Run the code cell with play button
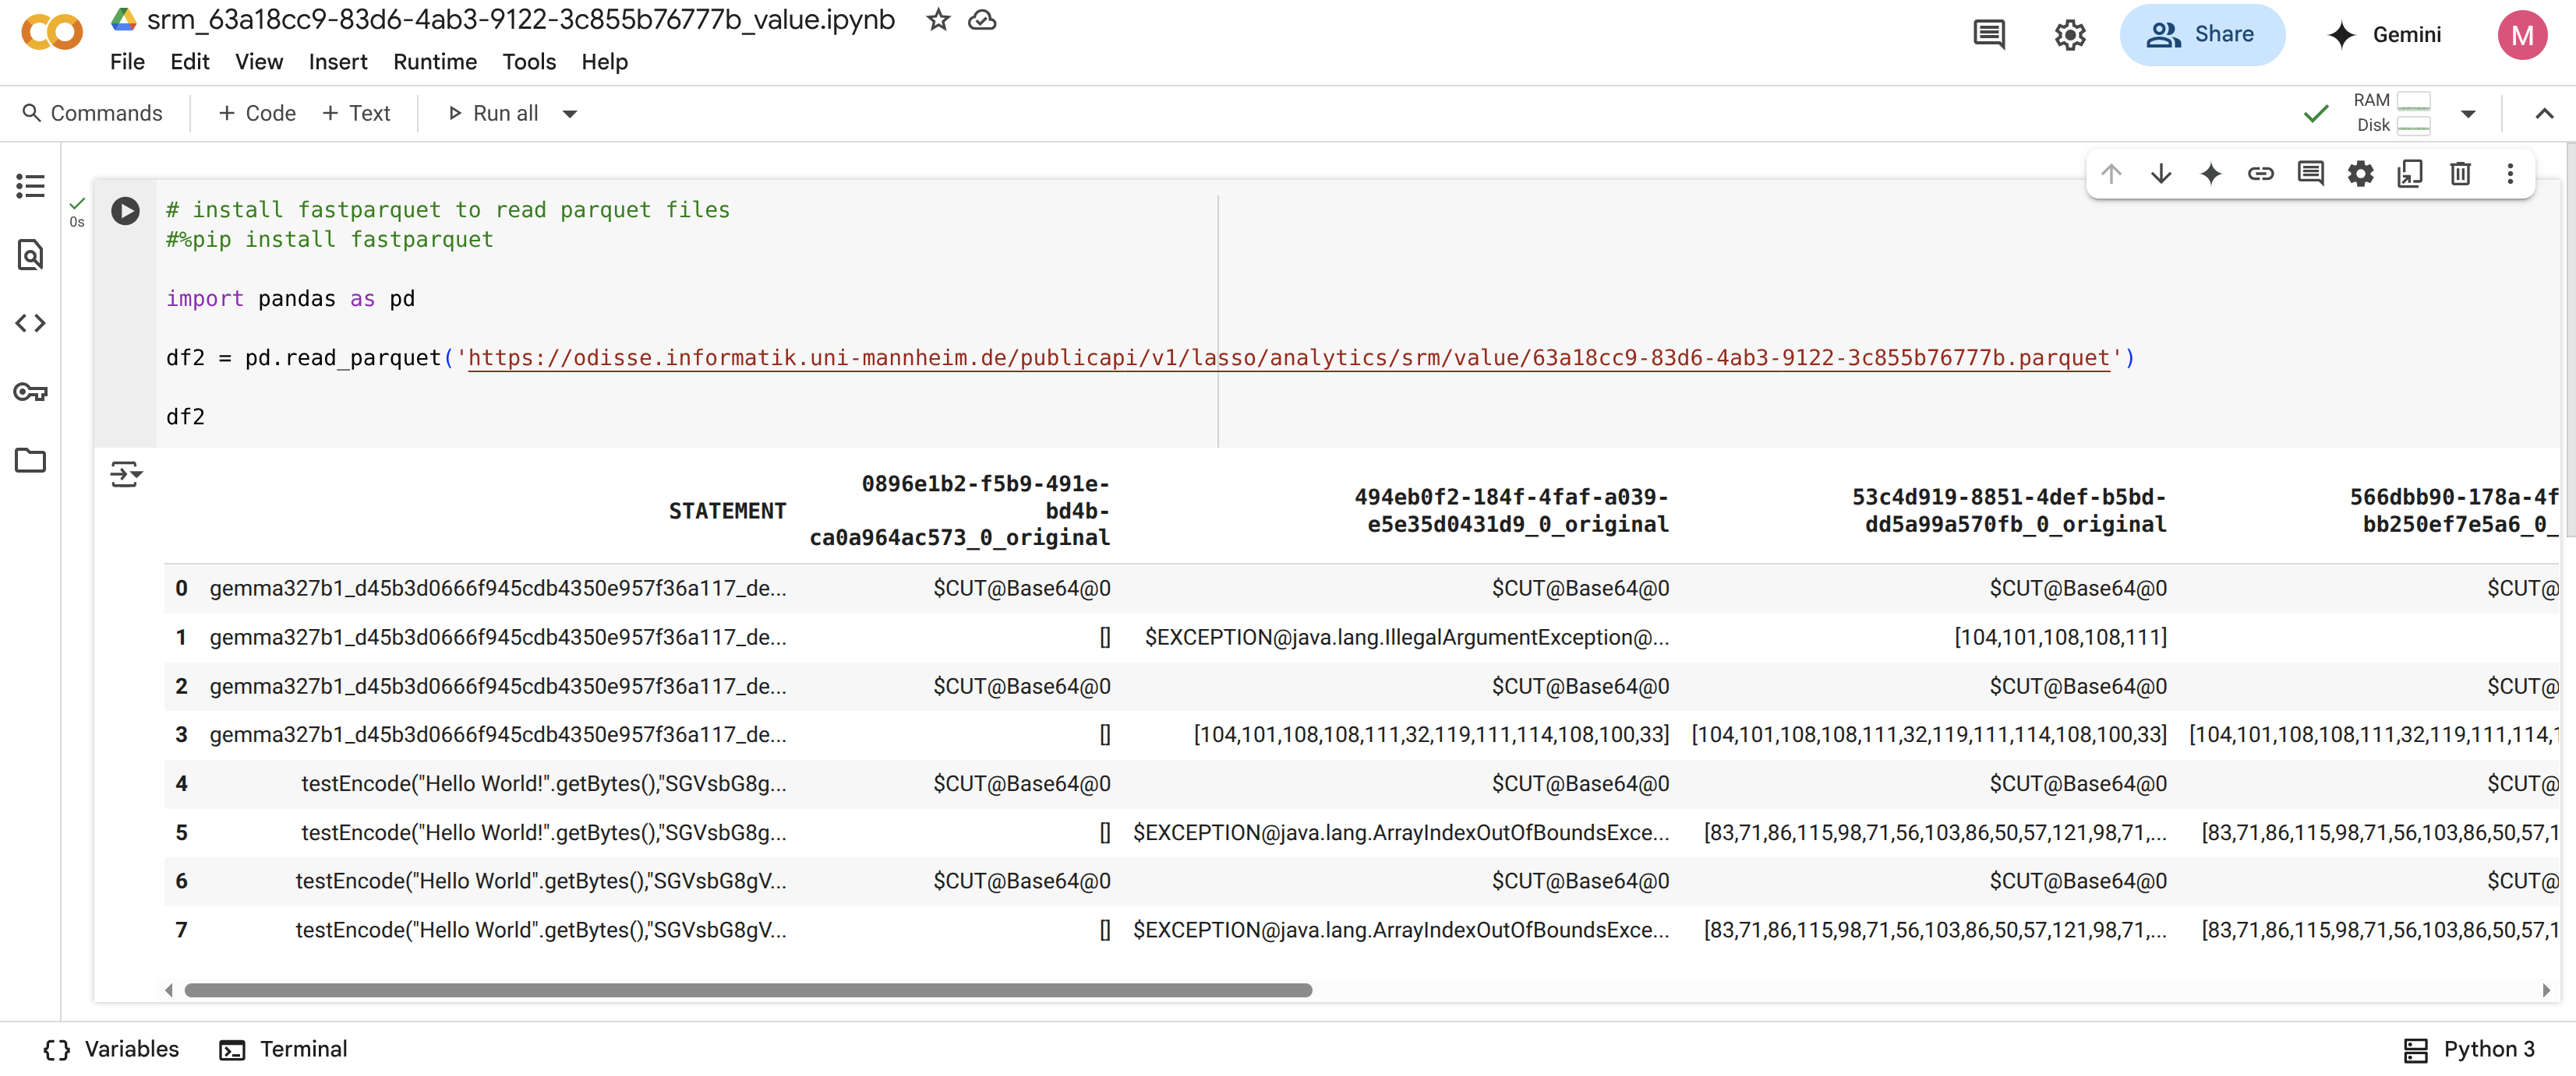2576x1076 pixels. pyautogui.click(x=125, y=211)
